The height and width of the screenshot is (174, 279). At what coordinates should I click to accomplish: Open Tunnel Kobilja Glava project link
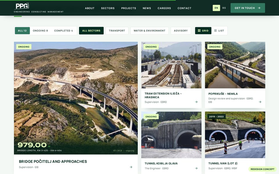(161, 163)
